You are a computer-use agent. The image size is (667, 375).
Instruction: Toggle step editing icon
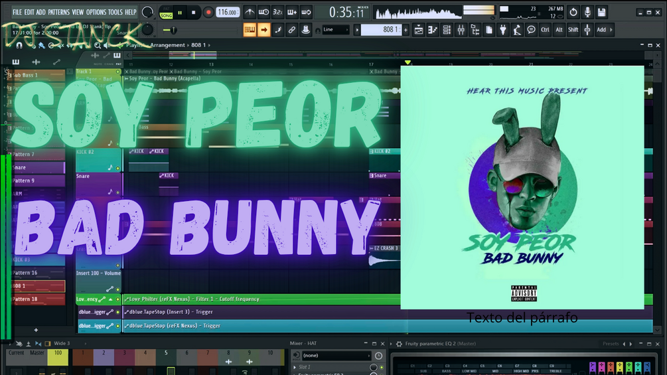278,30
